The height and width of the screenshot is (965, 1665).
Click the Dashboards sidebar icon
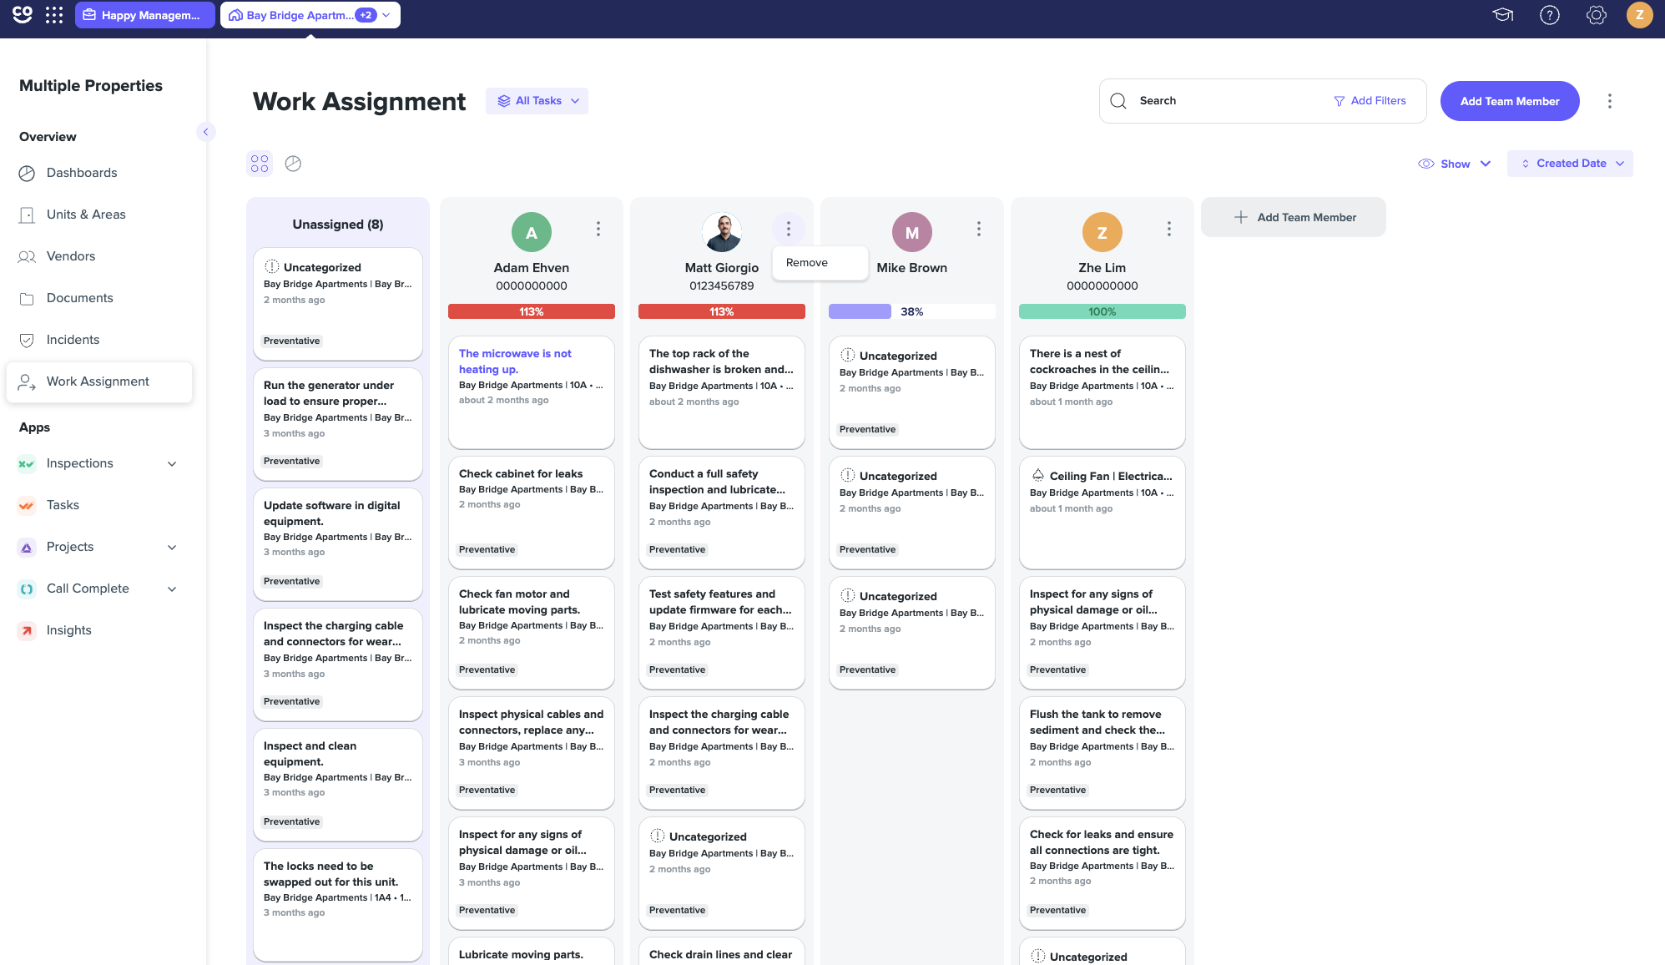(x=27, y=173)
